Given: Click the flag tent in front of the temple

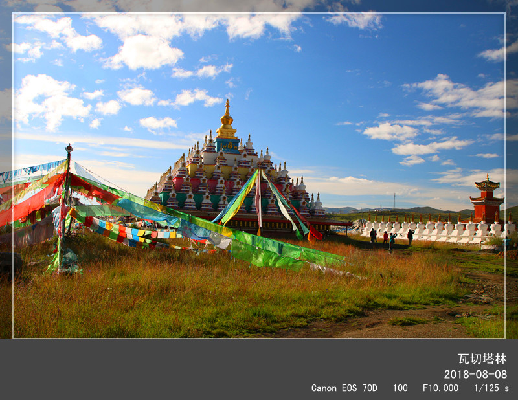Looking at the screenshot, I should click(259, 201).
